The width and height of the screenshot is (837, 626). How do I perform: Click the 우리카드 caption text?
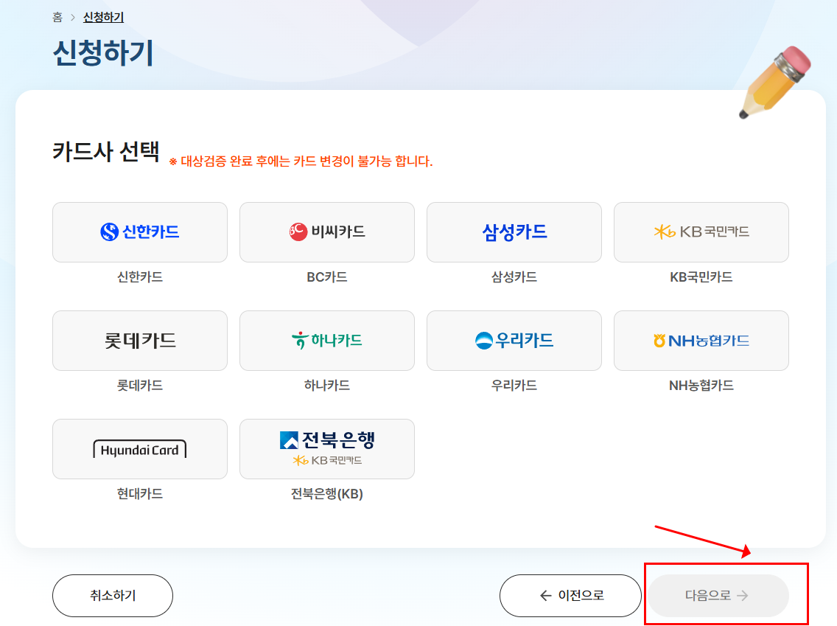pos(514,385)
